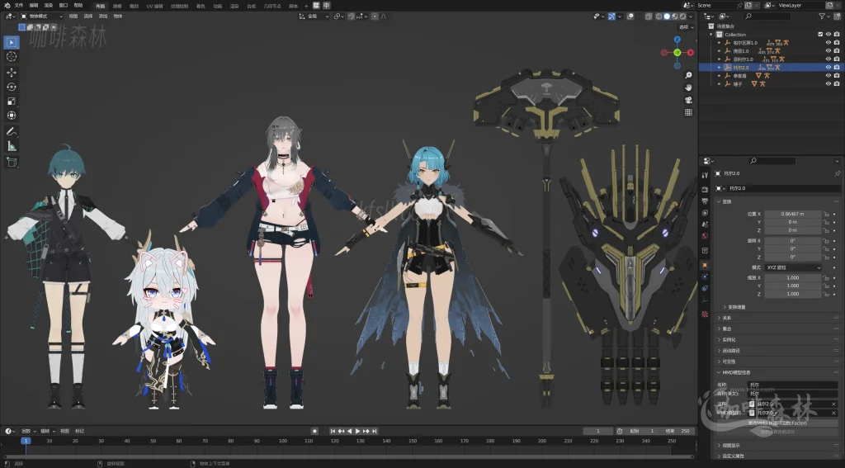This screenshot has width=845, height=468.
Task: Expand the 托尔2.0 tree row arrow
Action: [720, 68]
